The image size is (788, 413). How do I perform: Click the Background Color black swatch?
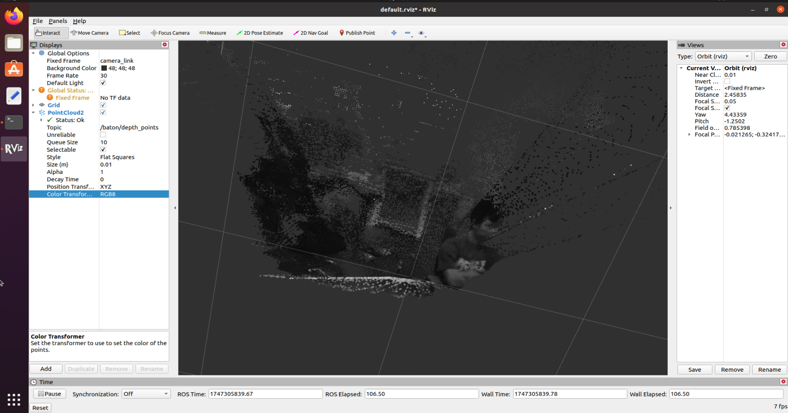[x=104, y=68]
